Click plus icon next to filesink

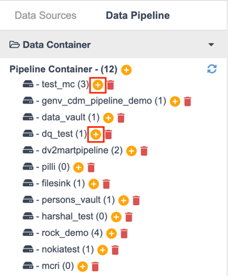click(x=94, y=184)
